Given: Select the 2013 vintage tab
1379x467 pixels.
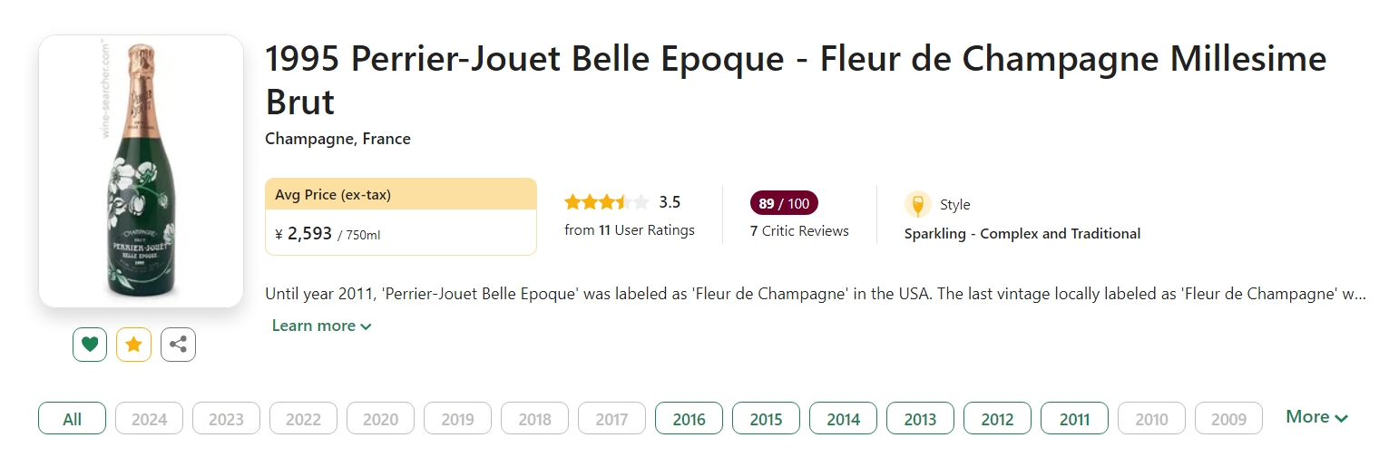Looking at the screenshot, I should pyautogui.click(x=920, y=419).
